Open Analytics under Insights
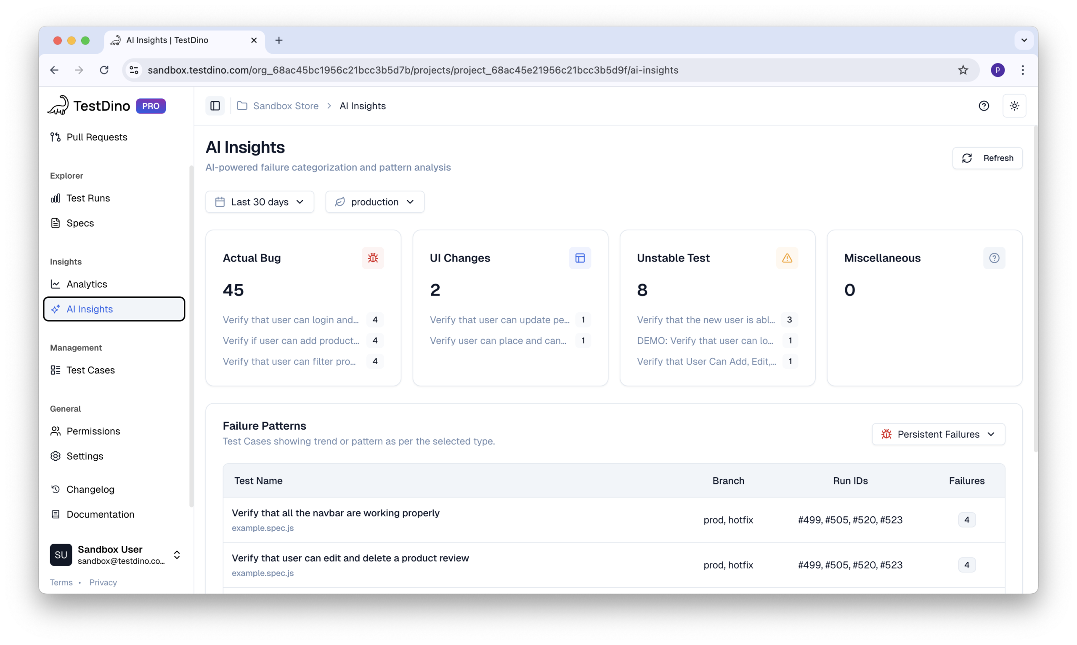The image size is (1077, 645). point(87,284)
